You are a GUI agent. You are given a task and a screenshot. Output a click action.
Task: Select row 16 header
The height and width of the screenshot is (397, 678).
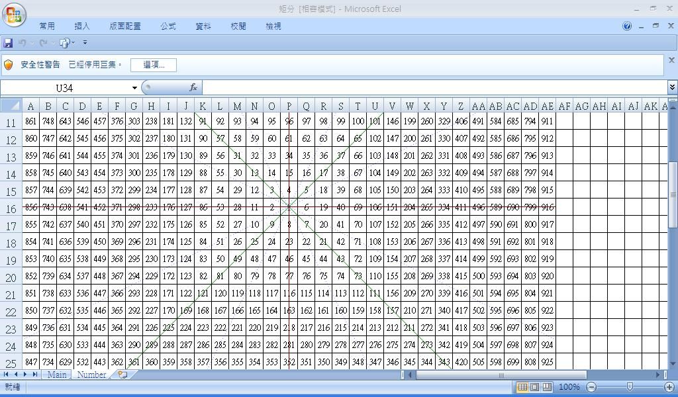coord(11,208)
